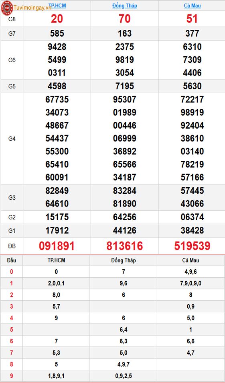Image resolution: width=225 pixels, height=383 pixels.
Task: Click G4 number 67735
Action: [x=57, y=99]
